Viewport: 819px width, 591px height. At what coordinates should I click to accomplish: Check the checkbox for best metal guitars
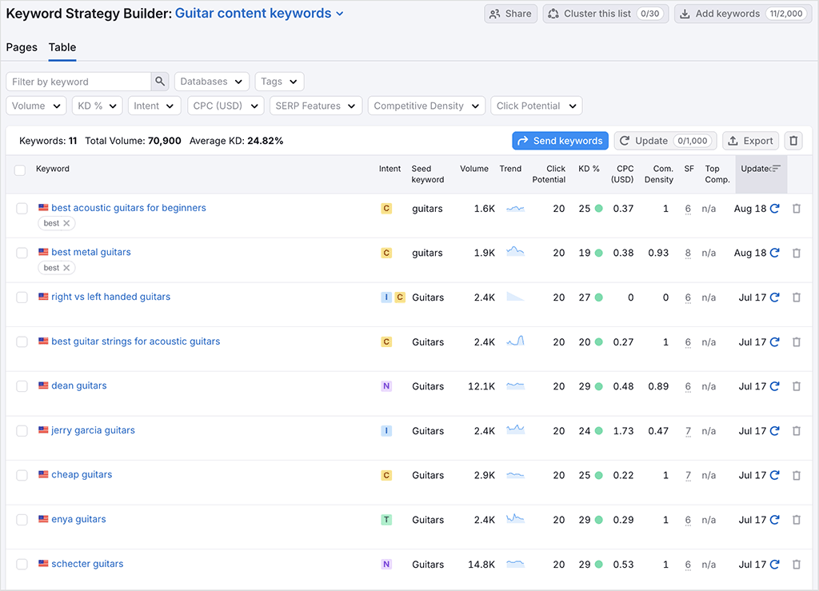22,252
